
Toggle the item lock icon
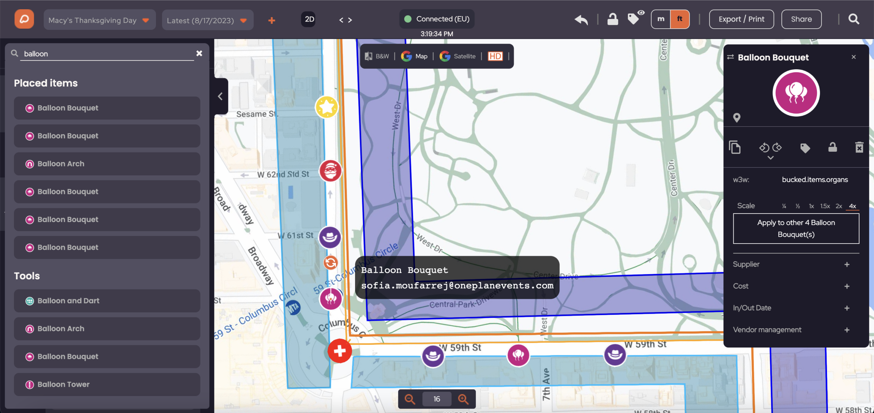coord(833,147)
